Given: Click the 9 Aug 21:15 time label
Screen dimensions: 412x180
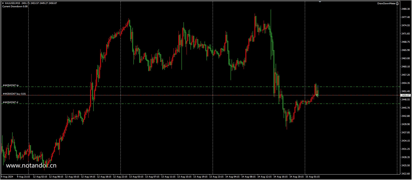Looking at the screenshot, I should (x=24, y=177).
